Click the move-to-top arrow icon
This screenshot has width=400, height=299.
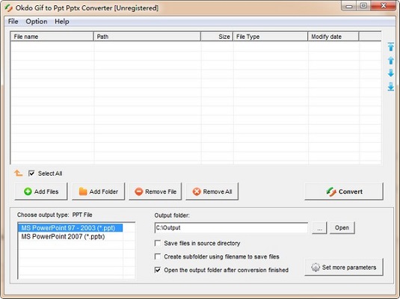click(x=390, y=46)
